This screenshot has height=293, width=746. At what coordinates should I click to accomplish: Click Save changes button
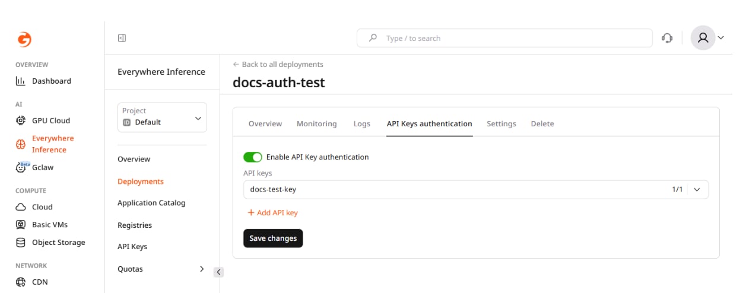[x=273, y=238]
